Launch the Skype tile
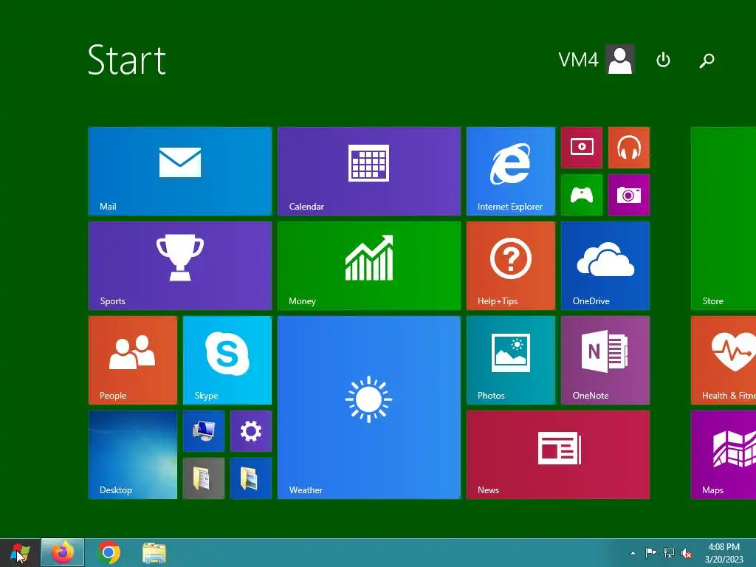This screenshot has width=756, height=567. pos(227,360)
